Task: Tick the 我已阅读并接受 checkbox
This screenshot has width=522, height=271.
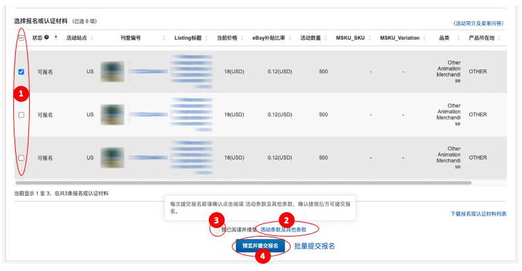Action: point(217,230)
